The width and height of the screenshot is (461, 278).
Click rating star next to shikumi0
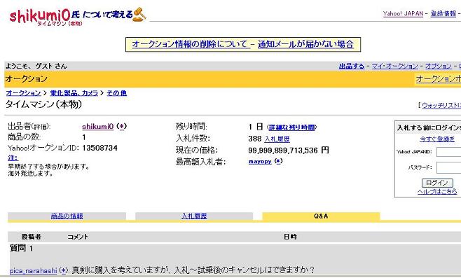click(x=121, y=126)
